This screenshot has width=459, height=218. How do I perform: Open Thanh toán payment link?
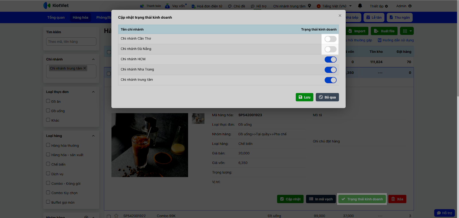(151, 6)
